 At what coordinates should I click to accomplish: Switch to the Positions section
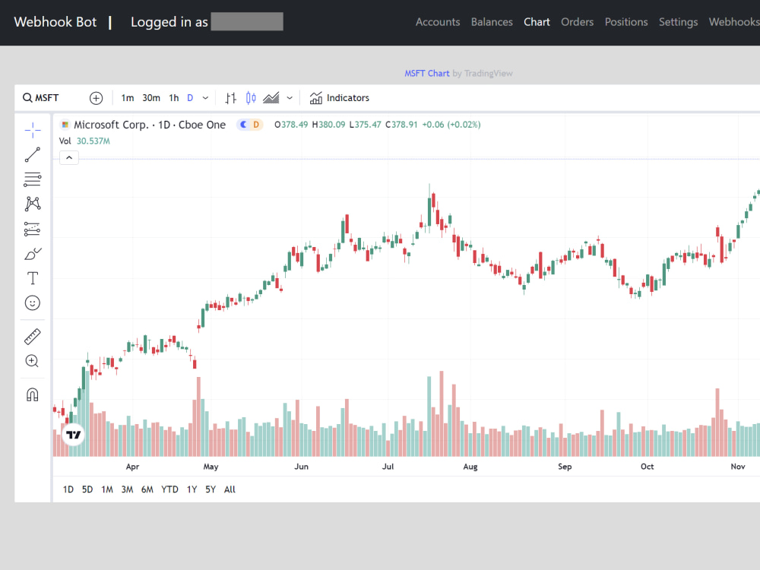coord(626,22)
